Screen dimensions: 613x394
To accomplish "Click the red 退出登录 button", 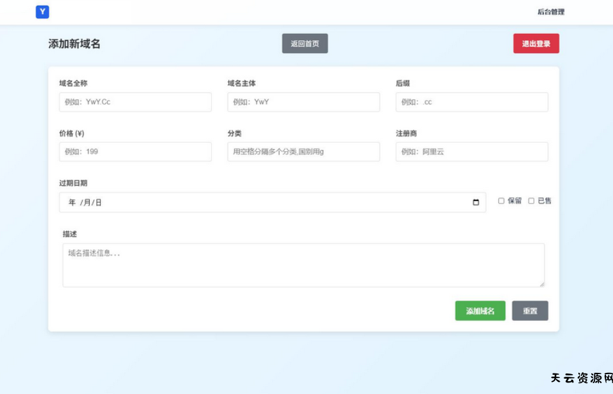I will point(535,44).
